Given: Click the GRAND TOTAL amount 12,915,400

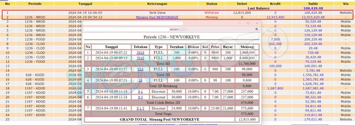Looking at the screenshot, I should pos(247,119).
